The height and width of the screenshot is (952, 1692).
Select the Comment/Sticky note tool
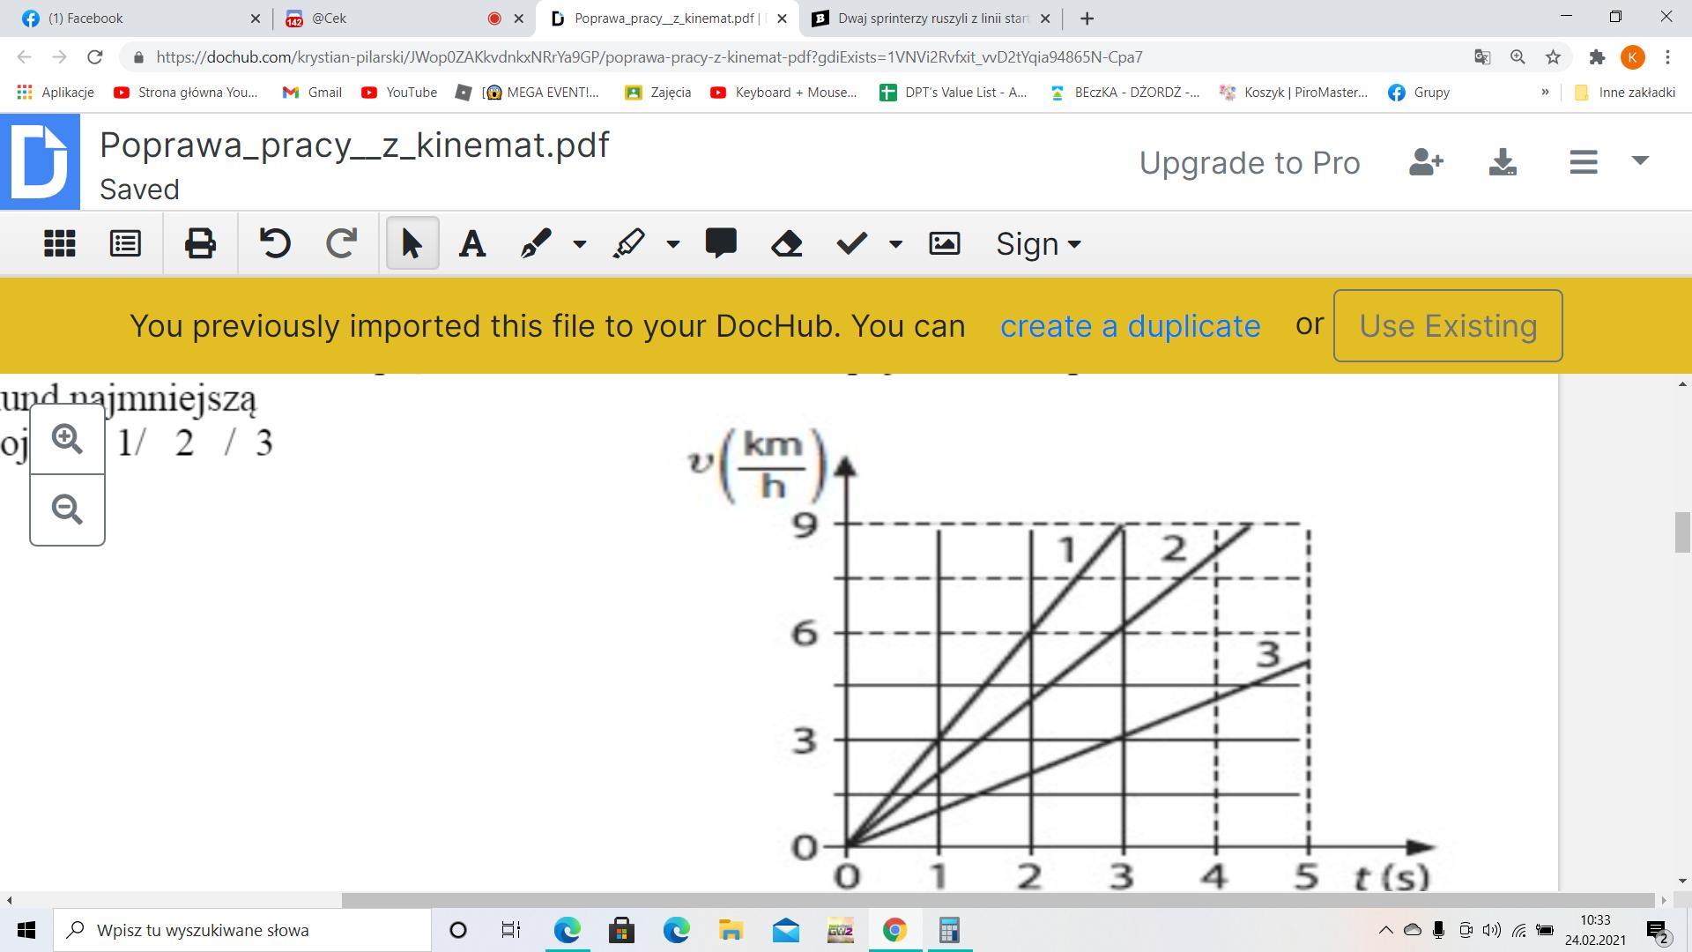point(721,243)
